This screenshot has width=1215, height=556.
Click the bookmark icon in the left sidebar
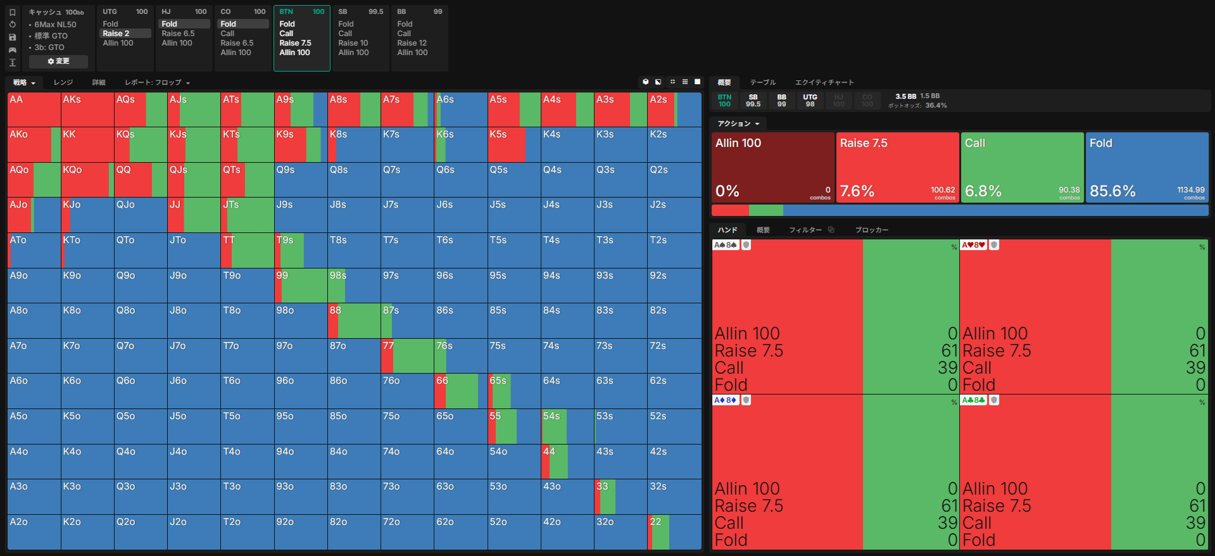[12, 12]
